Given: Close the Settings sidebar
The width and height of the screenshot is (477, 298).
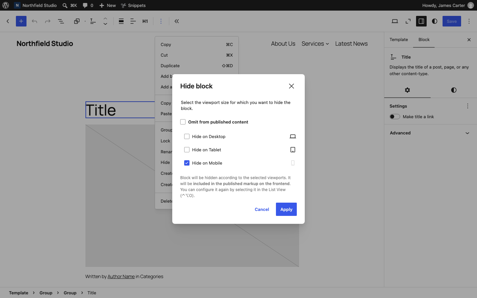Looking at the screenshot, I should point(469,40).
